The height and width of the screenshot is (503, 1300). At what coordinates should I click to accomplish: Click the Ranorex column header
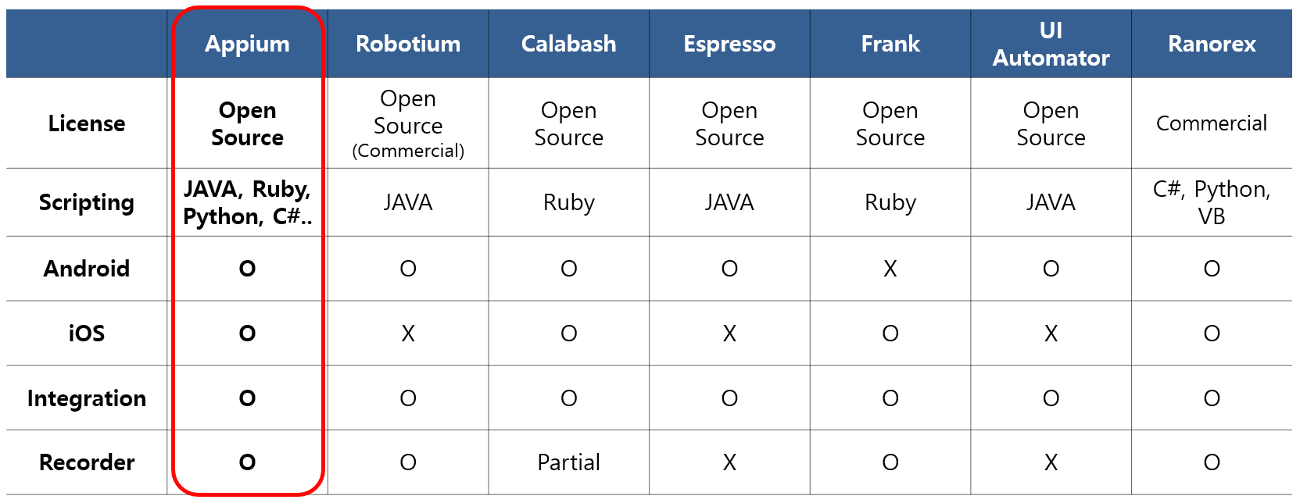[x=1212, y=44]
